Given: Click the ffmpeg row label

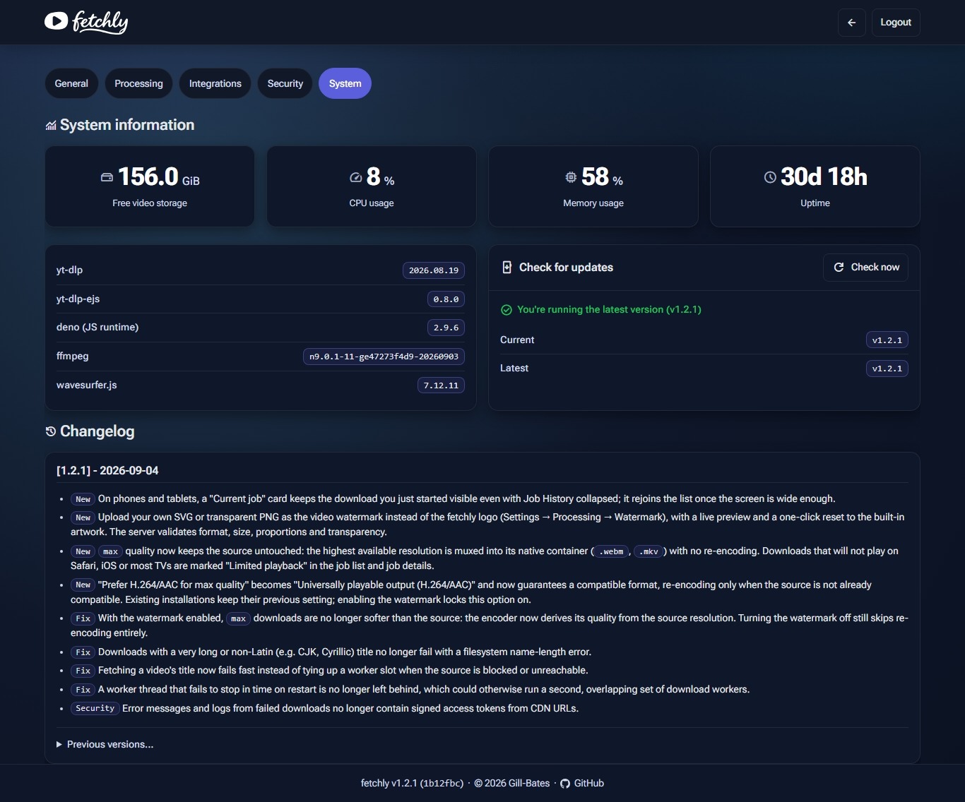Looking at the screenshot, I should pyautogui.click(x=73, y=357).
